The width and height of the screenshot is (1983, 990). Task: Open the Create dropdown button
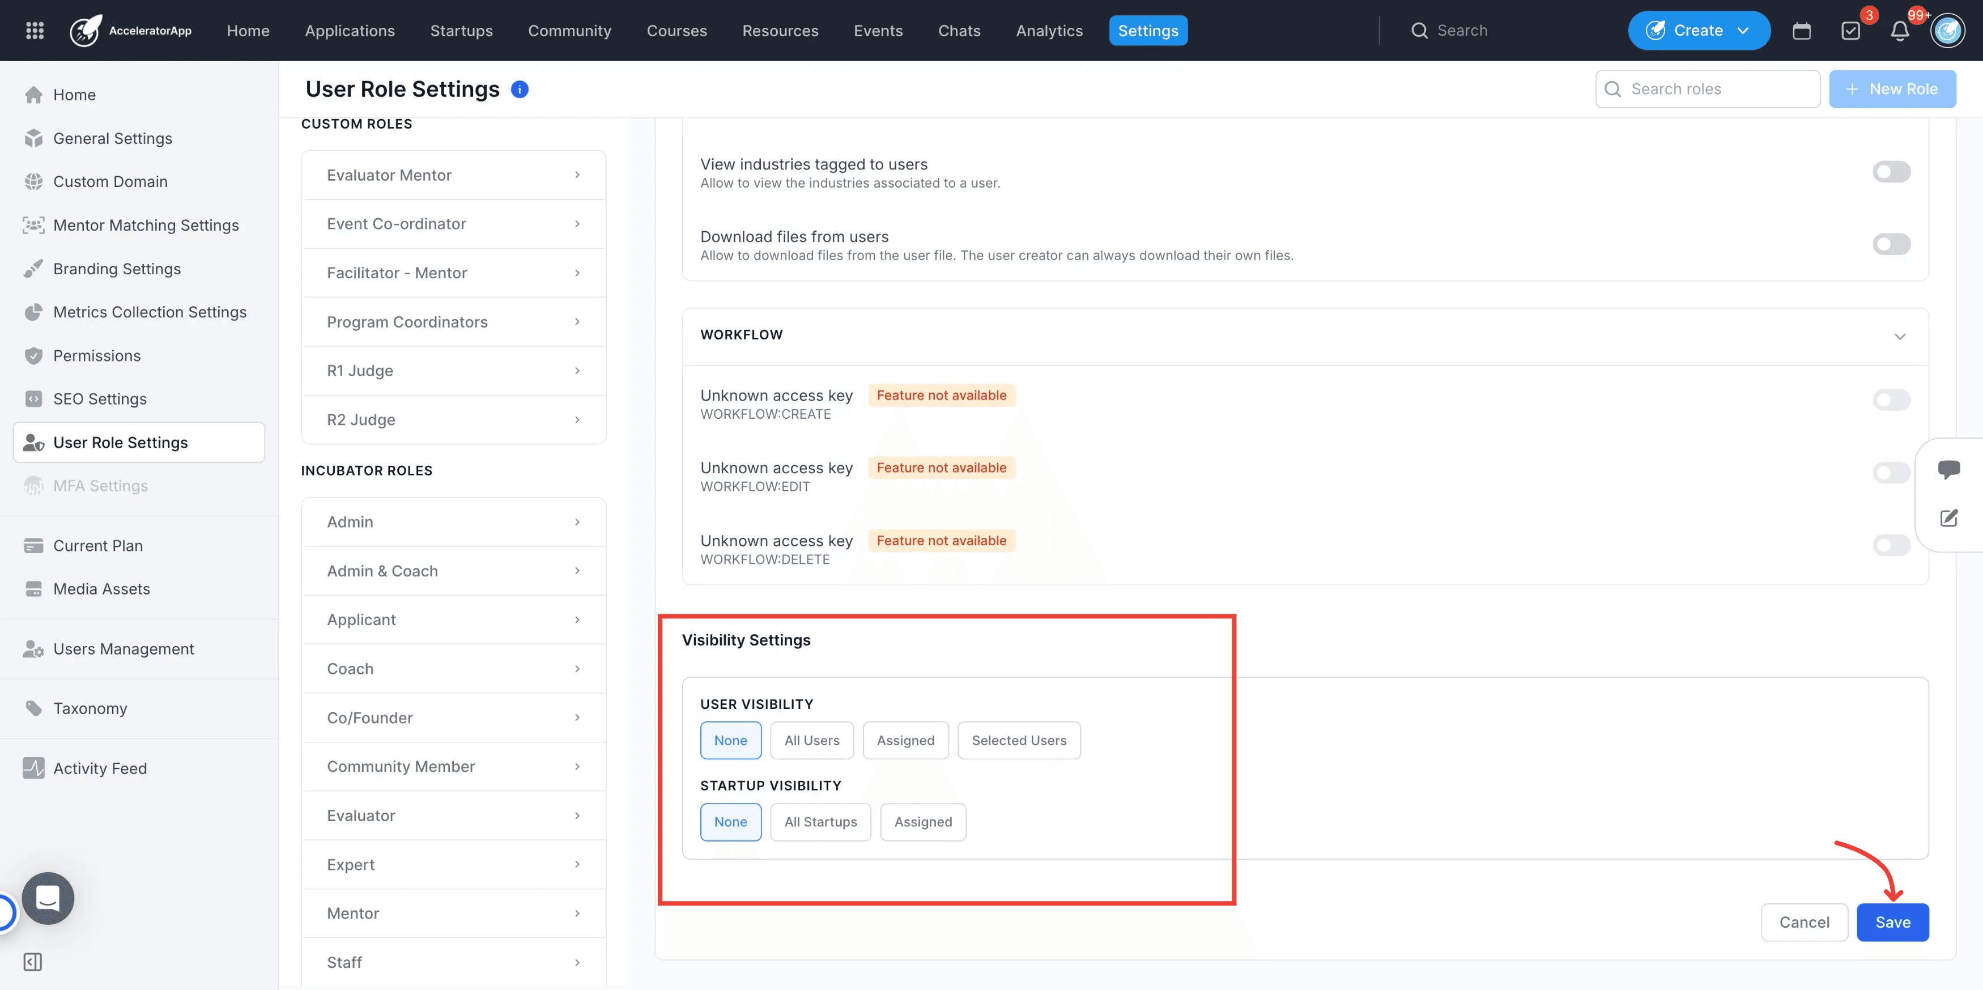tap(1699, 31)
